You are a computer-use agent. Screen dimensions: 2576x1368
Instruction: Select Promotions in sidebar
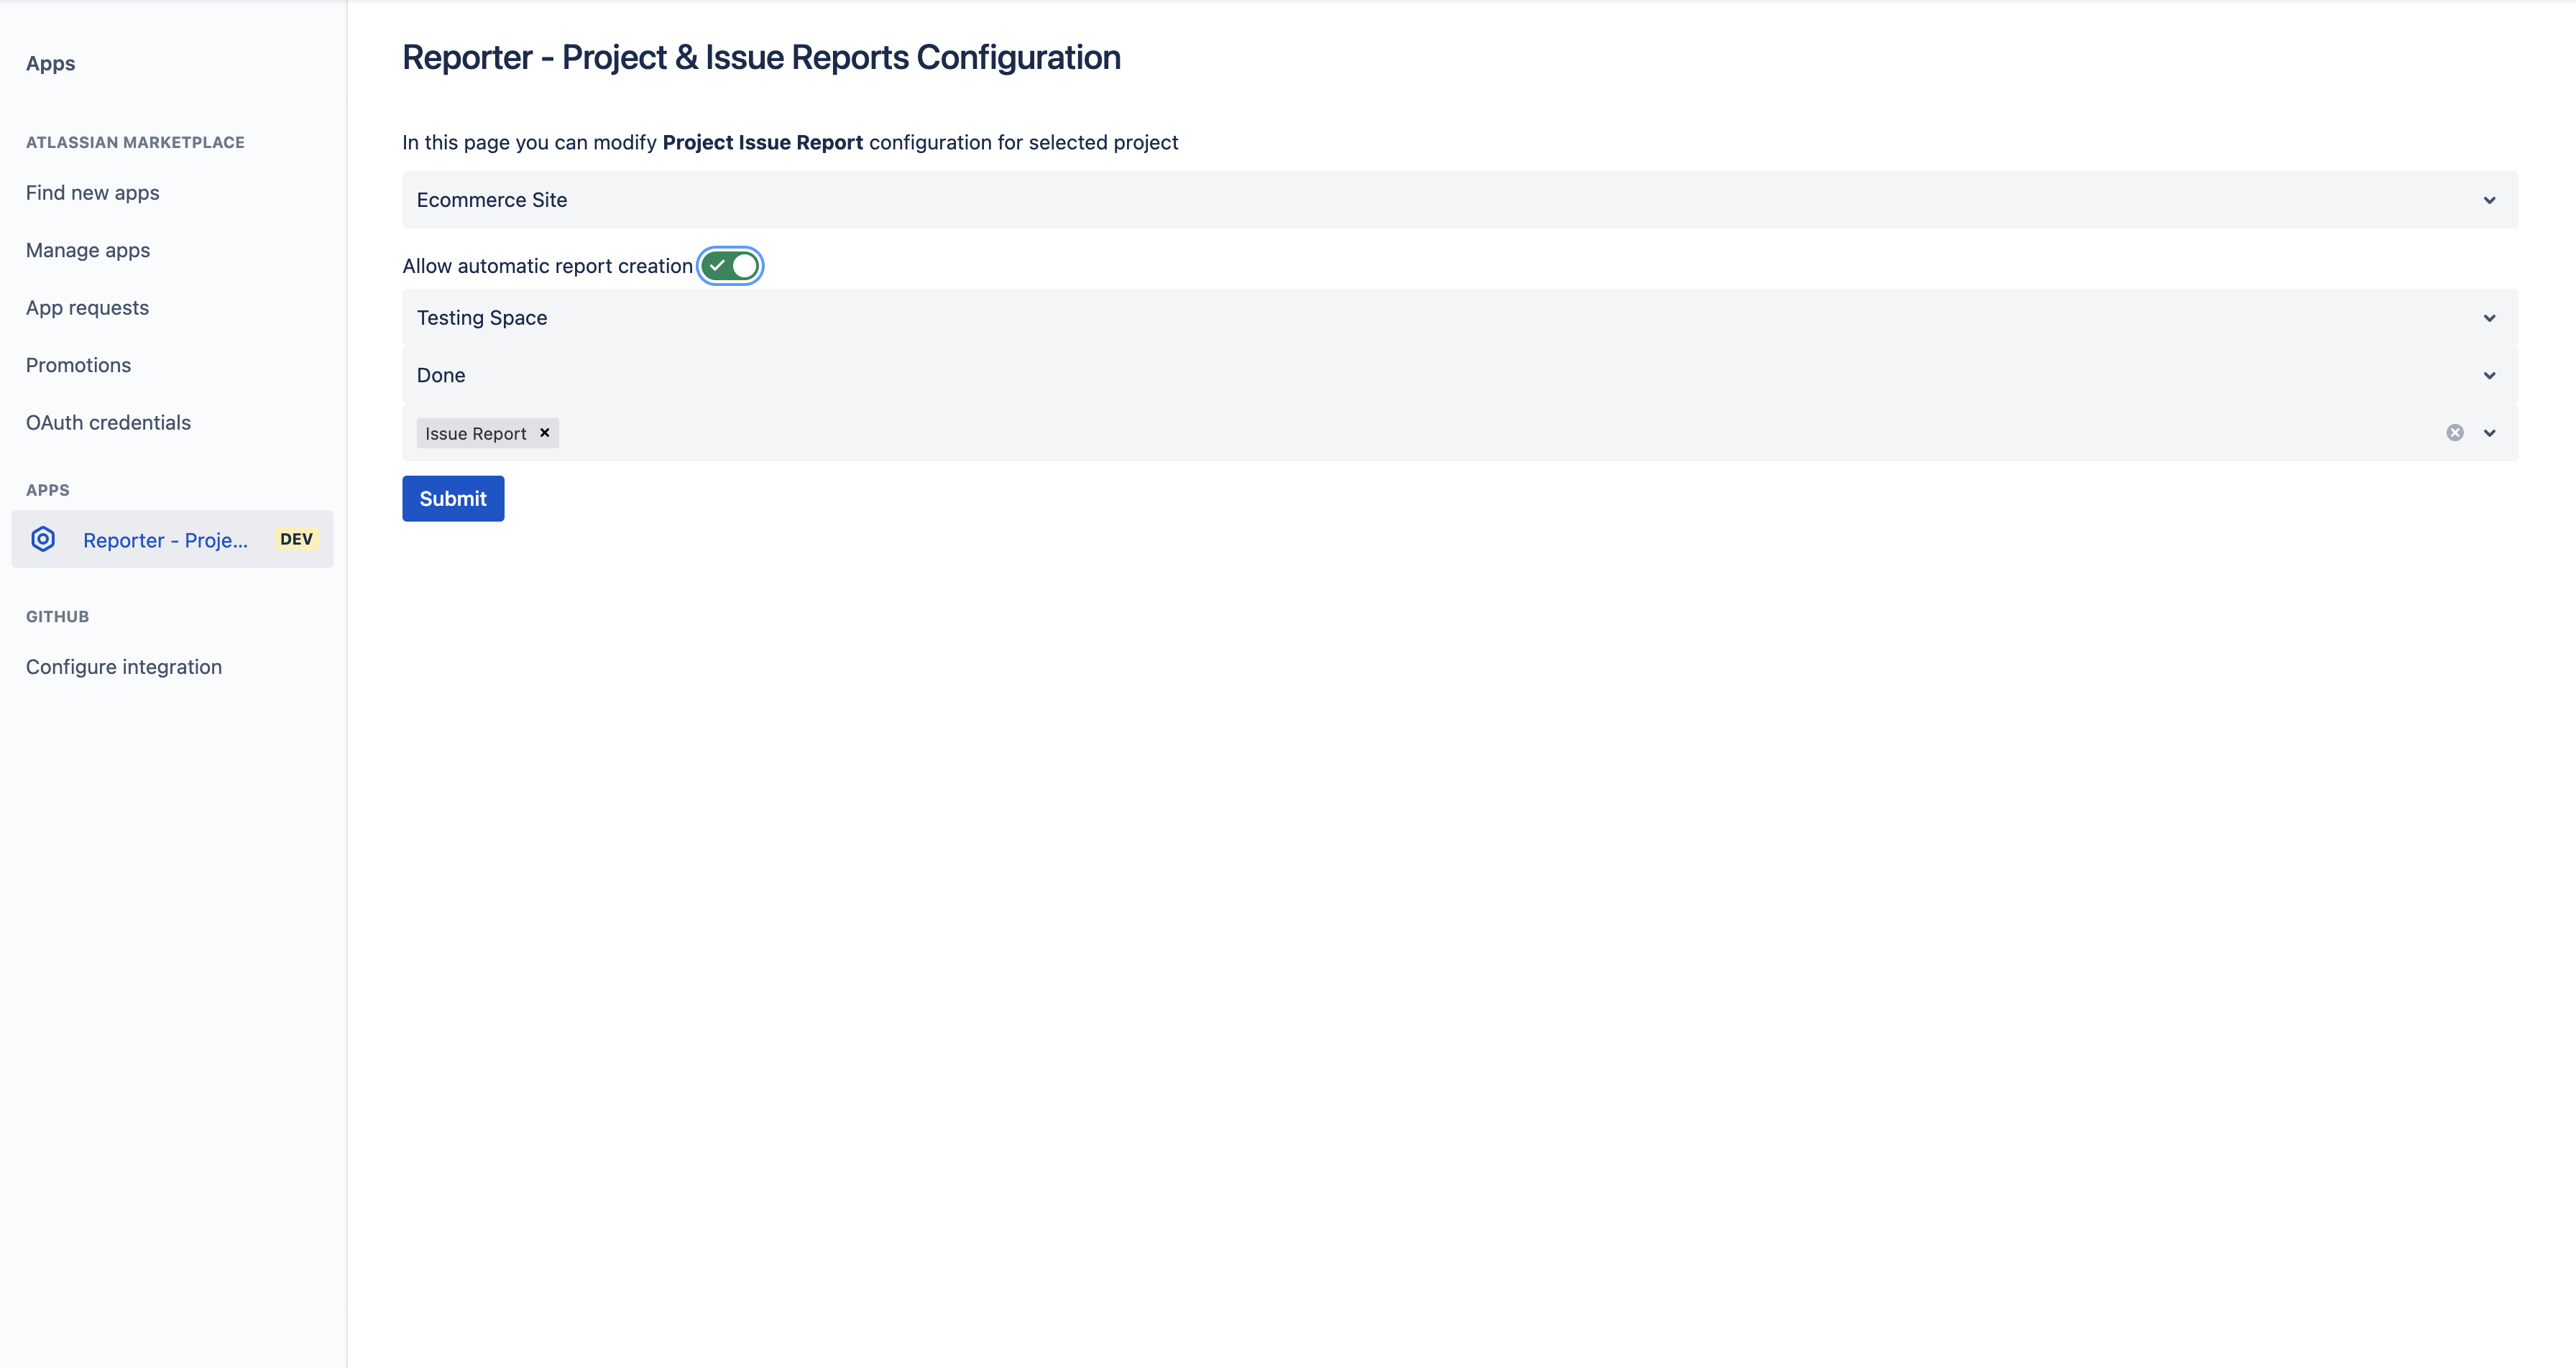[x=78, y=365]
